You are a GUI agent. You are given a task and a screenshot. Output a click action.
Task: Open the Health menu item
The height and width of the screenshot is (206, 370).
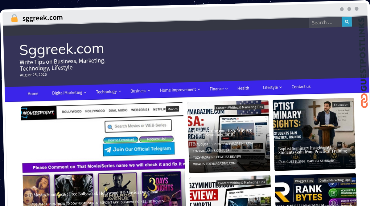[x=243, y=88]
